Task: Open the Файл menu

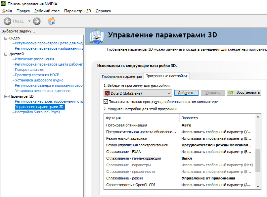Action: (7, 11)
